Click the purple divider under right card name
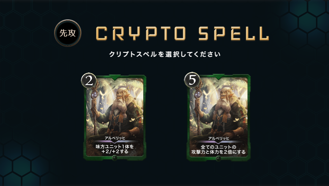 [x=219, y=142]
